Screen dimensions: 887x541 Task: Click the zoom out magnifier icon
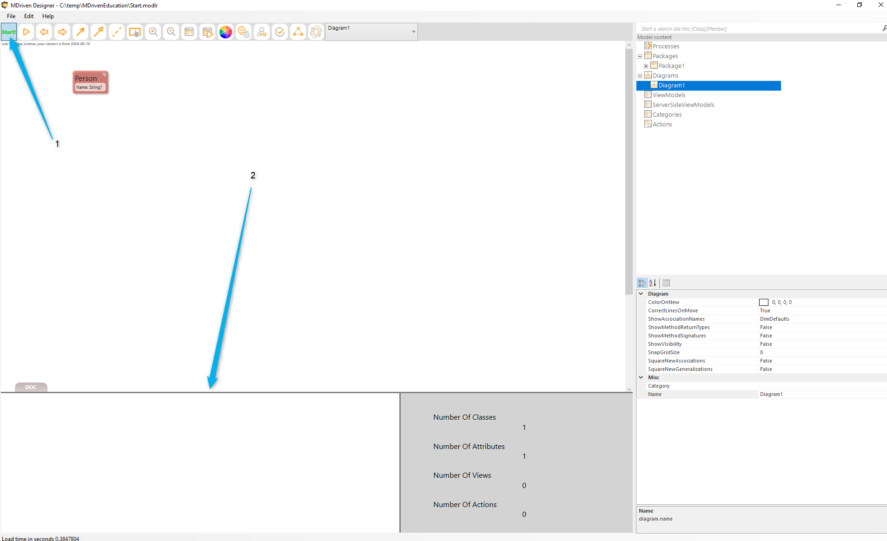tap(171, 32)
